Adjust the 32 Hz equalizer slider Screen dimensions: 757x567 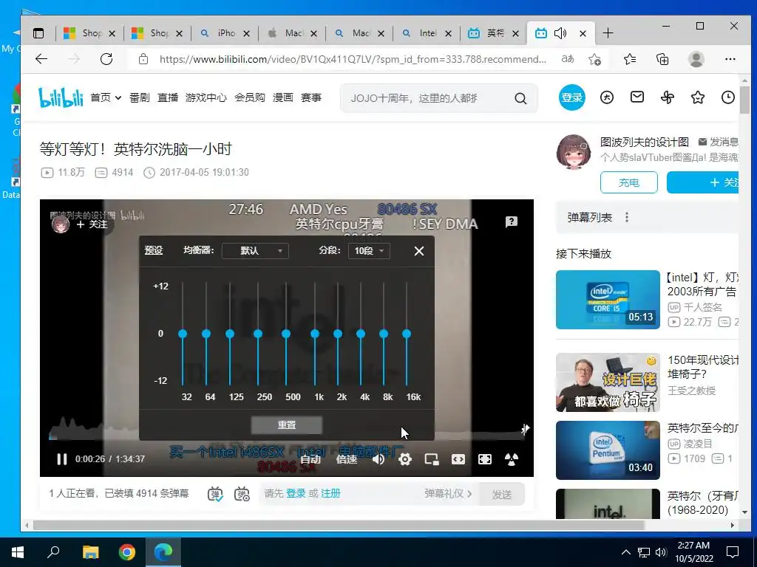pyautogui.click(x=183, y=334)
